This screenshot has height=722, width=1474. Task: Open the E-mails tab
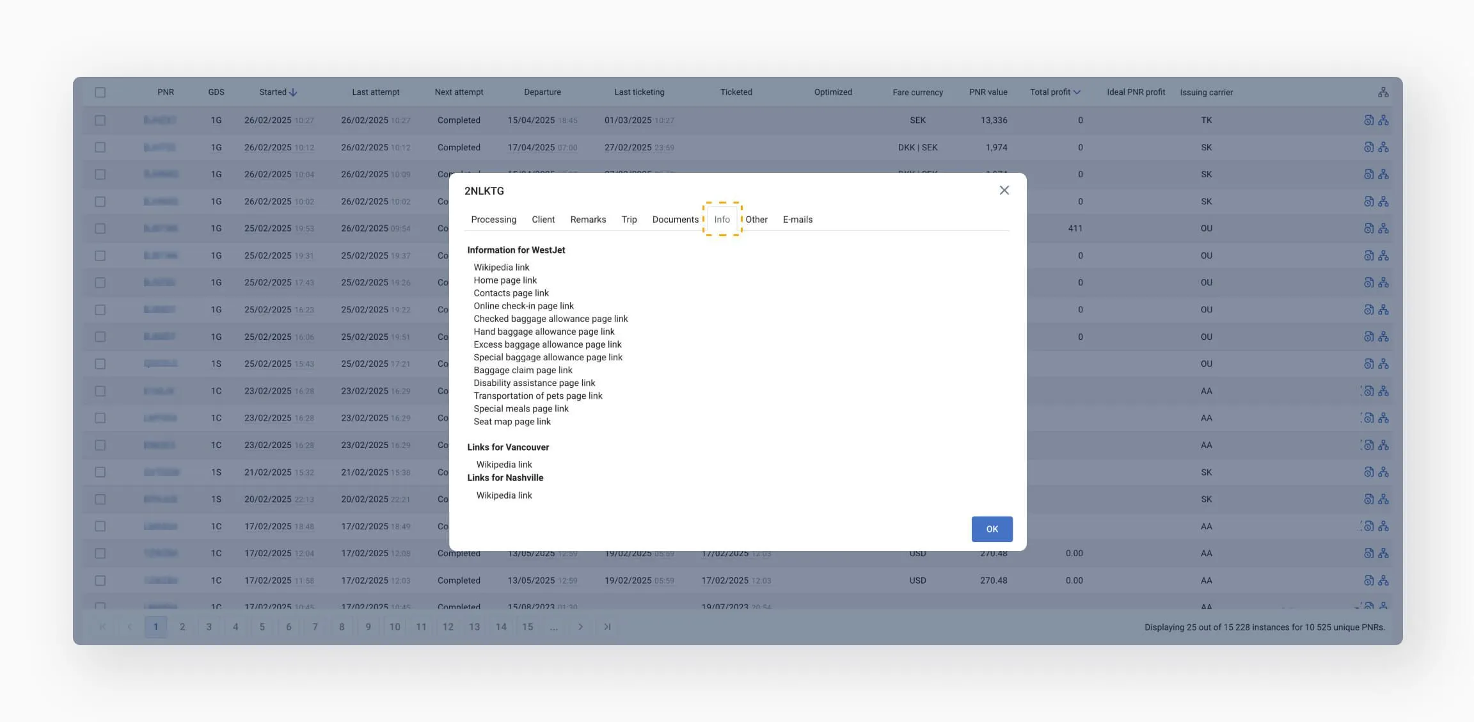point(797,220)
